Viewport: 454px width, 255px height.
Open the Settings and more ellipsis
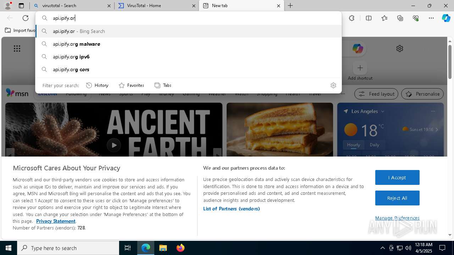coord(431,18)
